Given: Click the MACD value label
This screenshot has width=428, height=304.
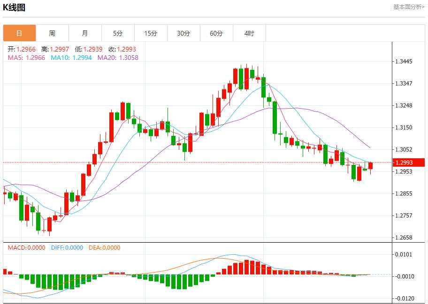Looking at the screenshot, I should [x=26, y=248].
